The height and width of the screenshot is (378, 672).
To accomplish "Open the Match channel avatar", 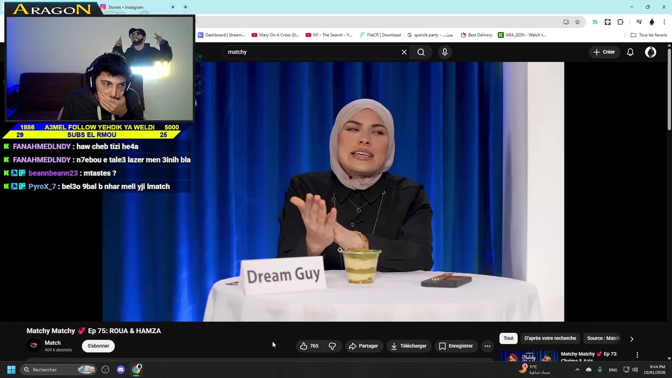I will click(34, 345).
